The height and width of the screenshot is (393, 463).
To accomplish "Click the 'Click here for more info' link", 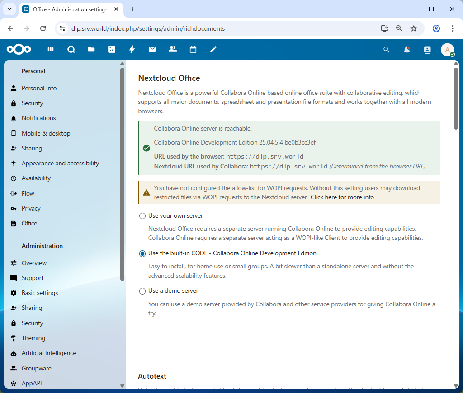I will click(x=342, y=197).
